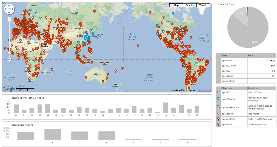Screen dimensions: 277x147
Task: Click the hour 19 bar in 24-hour chart
Action: click(x=166, y=108)
